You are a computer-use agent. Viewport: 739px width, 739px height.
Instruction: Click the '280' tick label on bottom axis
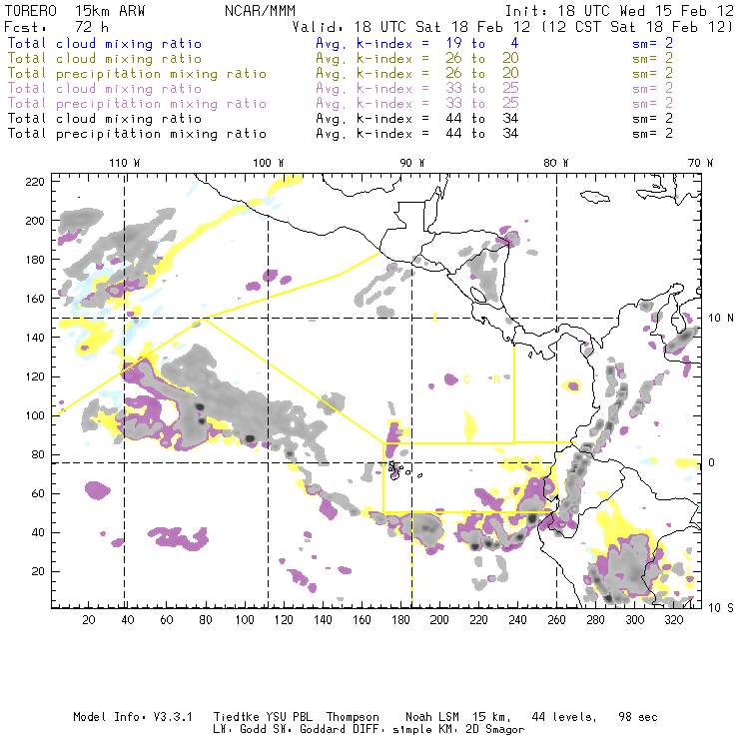pyautogui.click(x=596, y=620)
